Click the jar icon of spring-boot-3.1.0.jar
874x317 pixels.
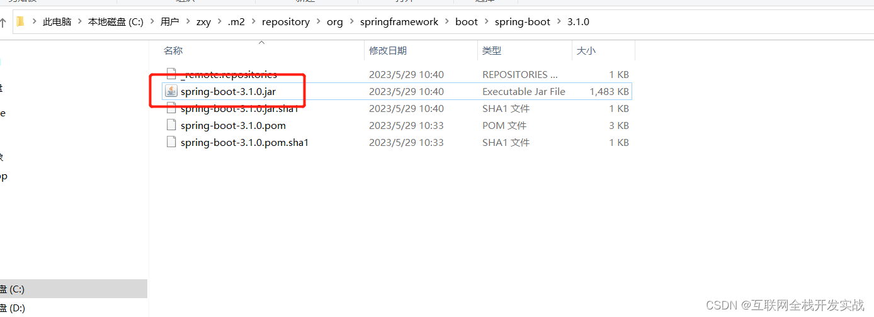[x=171, y=91]
